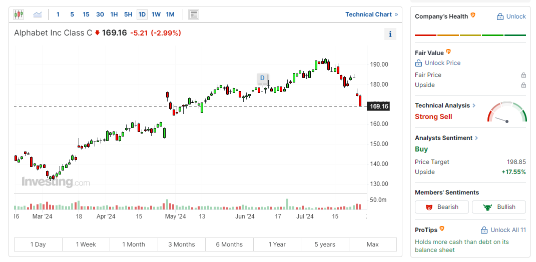Show the 1 Year time range
This screenshot has height=262, width=536.
(277, 244)
